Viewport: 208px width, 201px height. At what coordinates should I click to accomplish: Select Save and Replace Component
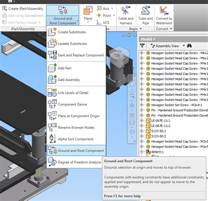(76, 55)
